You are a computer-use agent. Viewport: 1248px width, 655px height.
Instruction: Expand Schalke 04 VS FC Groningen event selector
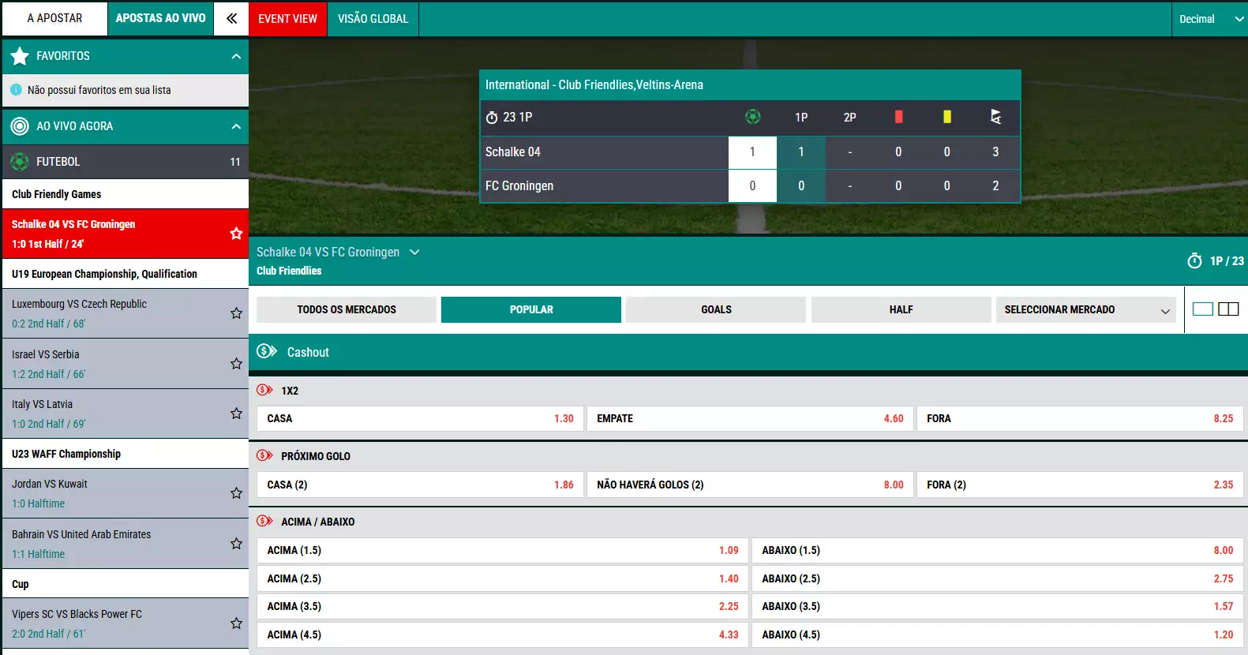(x=414, y=253)
